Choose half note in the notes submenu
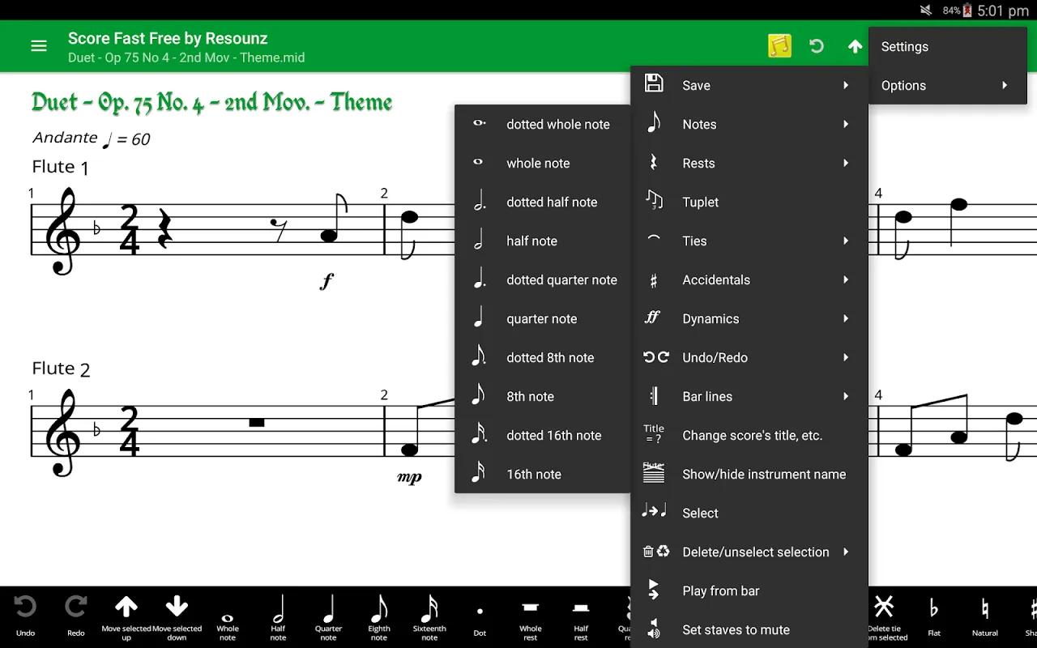 point(543,241)
